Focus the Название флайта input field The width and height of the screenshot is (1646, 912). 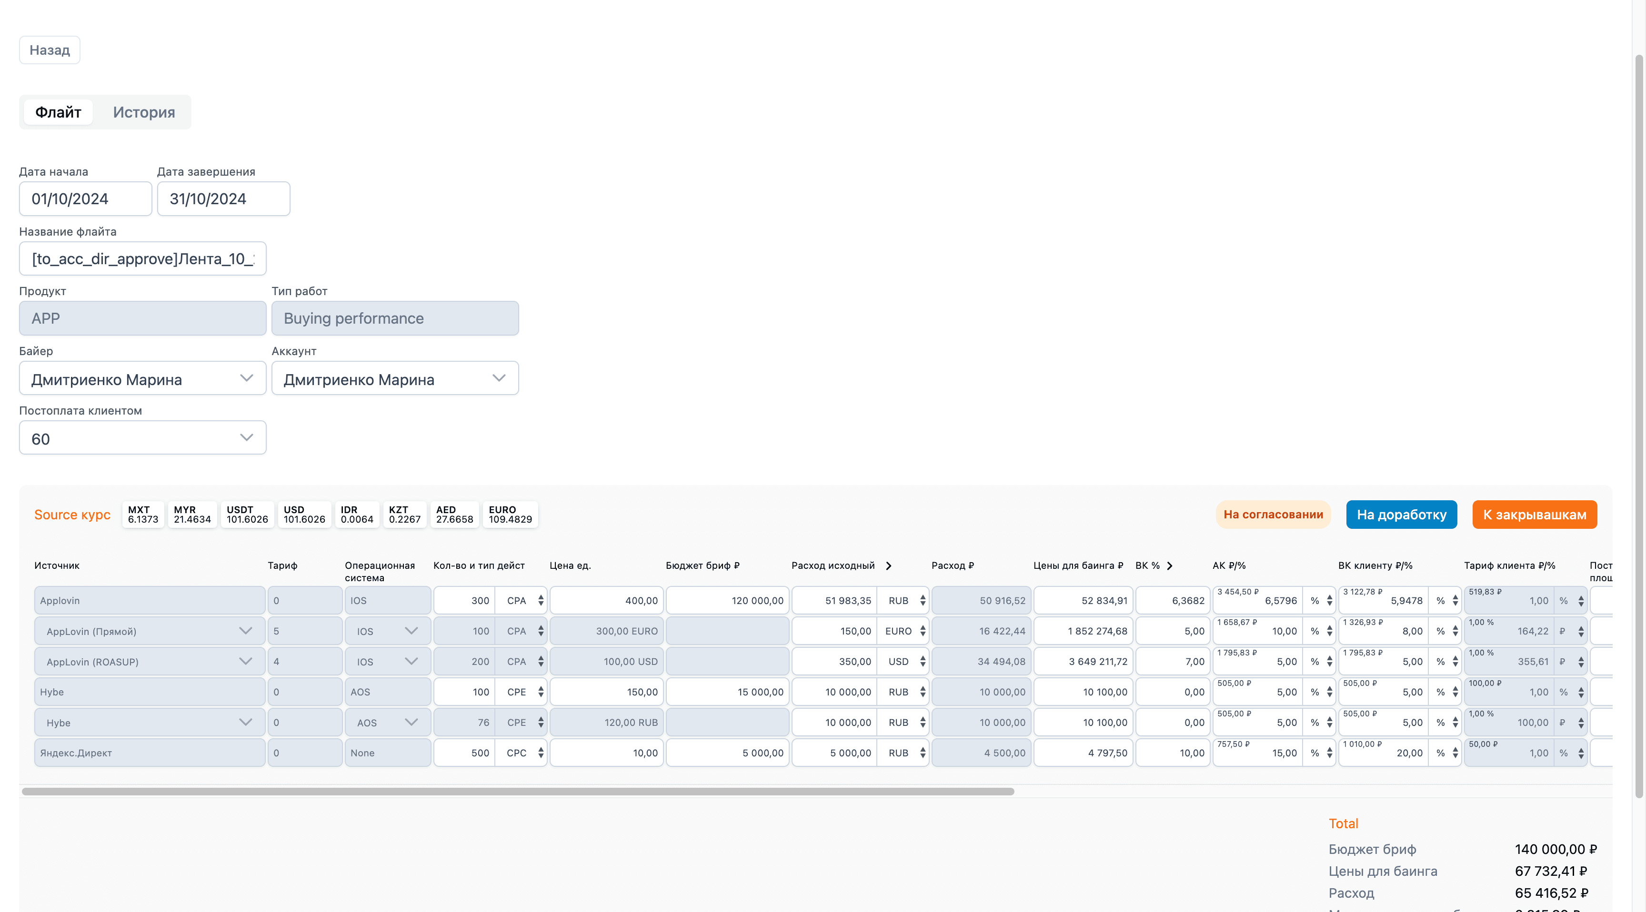pyautogui.click(x=142, y=258)
